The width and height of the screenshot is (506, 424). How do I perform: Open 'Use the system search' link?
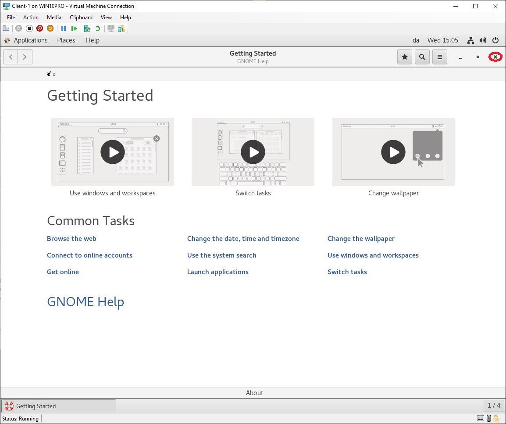(x=222, y=255)
